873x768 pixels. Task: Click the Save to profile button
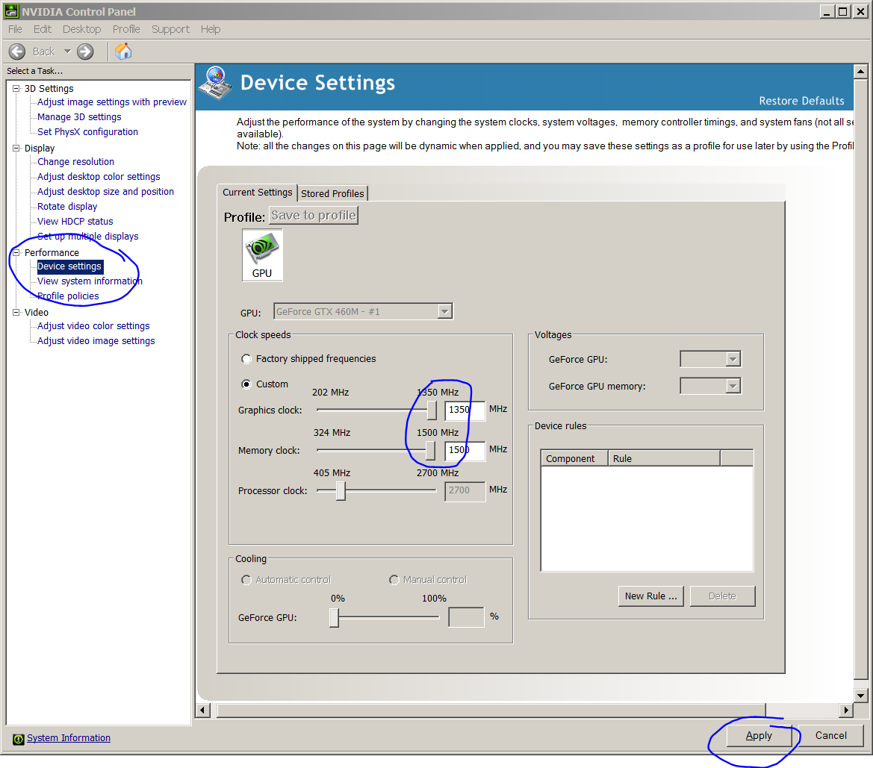click(x=314, y=216)
